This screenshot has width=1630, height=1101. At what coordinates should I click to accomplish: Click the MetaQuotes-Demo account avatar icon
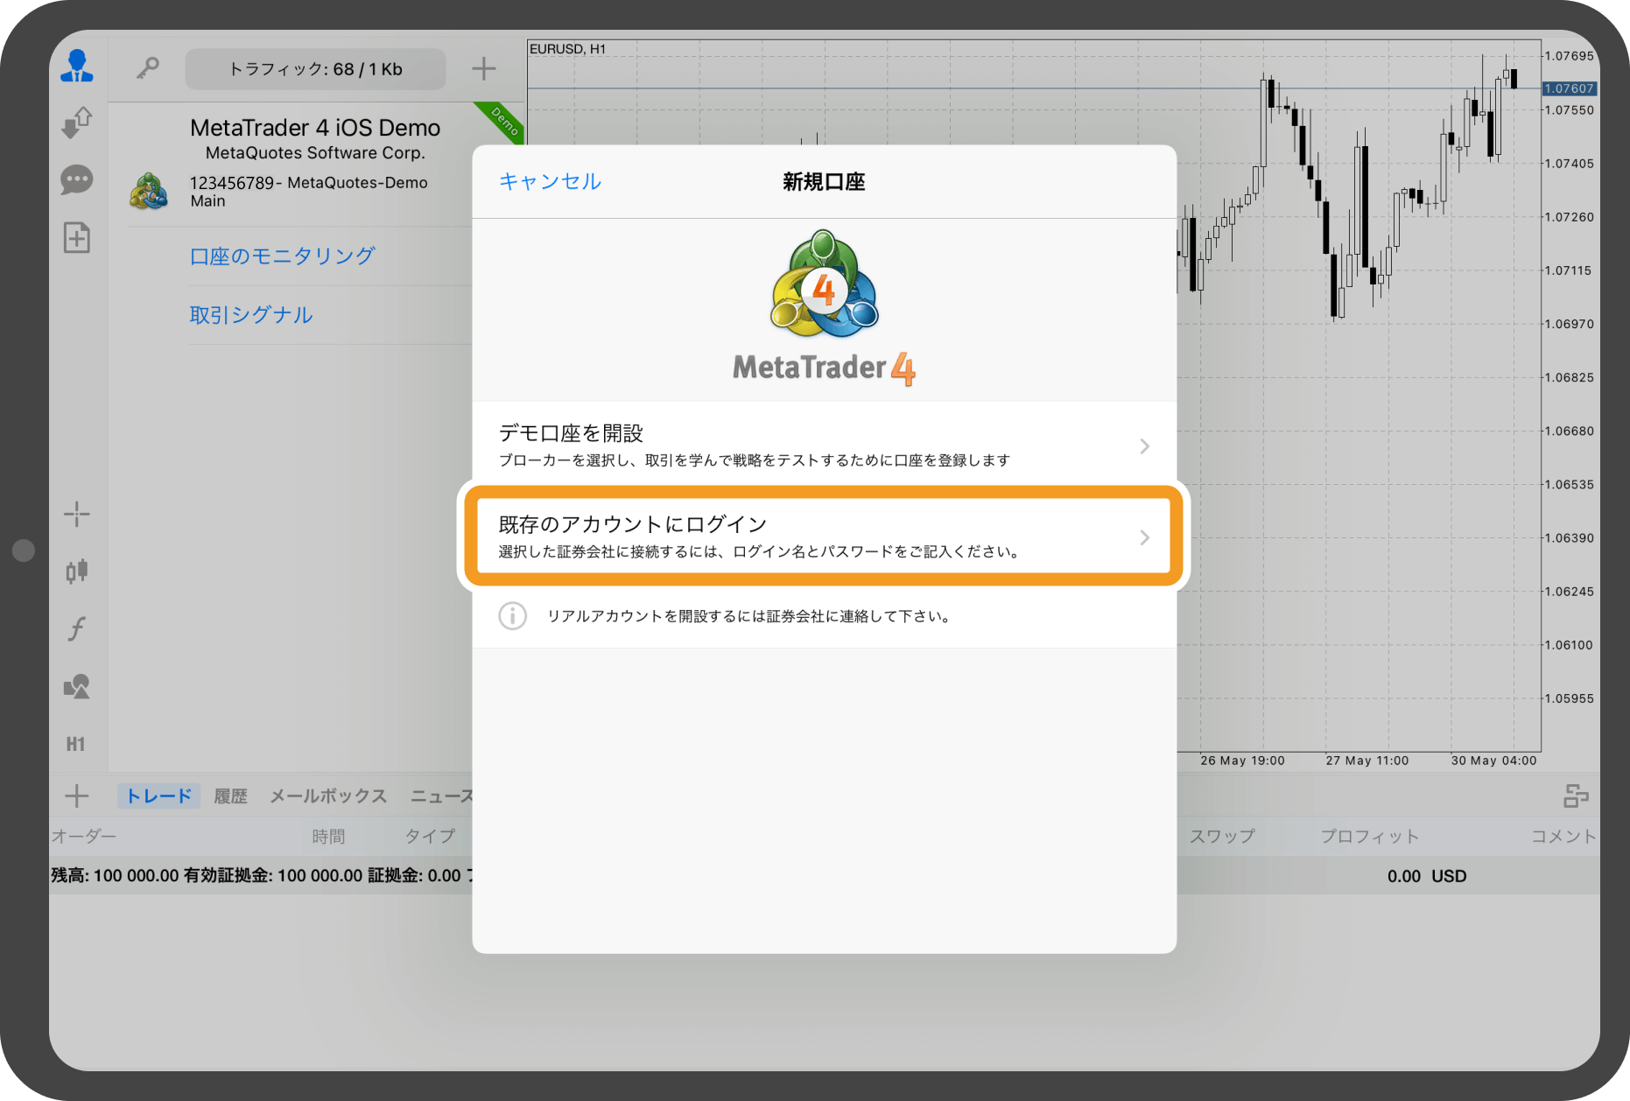click(x=149, y=191)
